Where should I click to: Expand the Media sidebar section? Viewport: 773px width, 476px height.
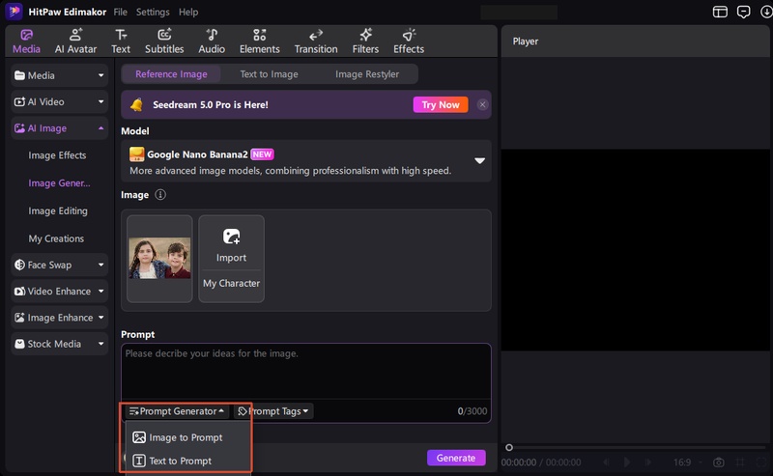click(x=59, y=75)
